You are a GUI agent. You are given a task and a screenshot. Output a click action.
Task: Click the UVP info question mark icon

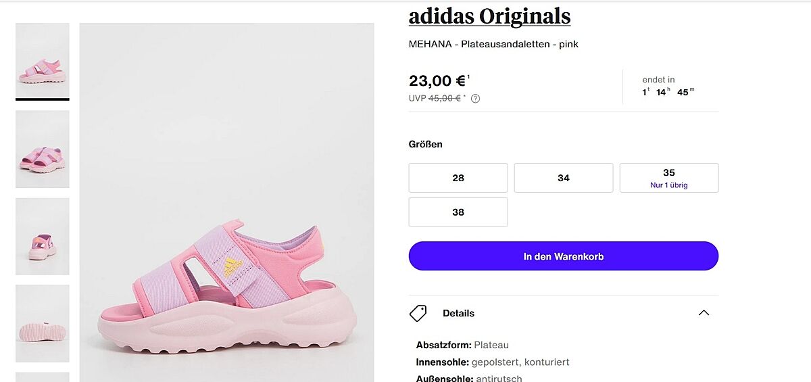[x=475, y=99]
